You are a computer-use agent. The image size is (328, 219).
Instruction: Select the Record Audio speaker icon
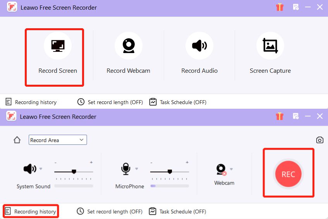coord(199,46)
